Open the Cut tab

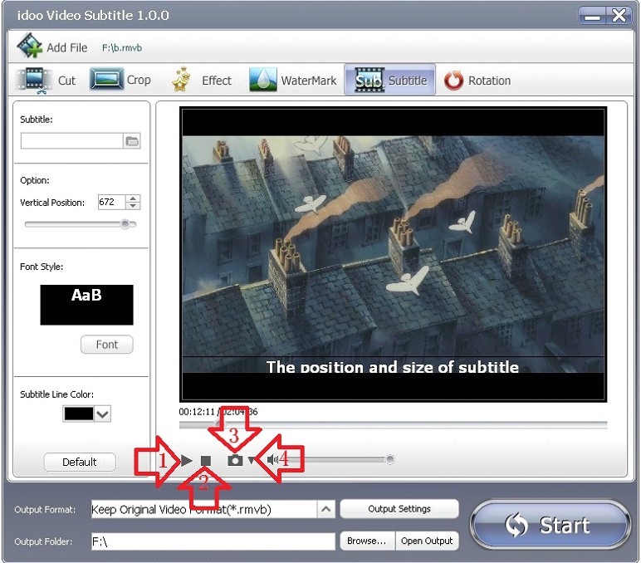point(46,81)
